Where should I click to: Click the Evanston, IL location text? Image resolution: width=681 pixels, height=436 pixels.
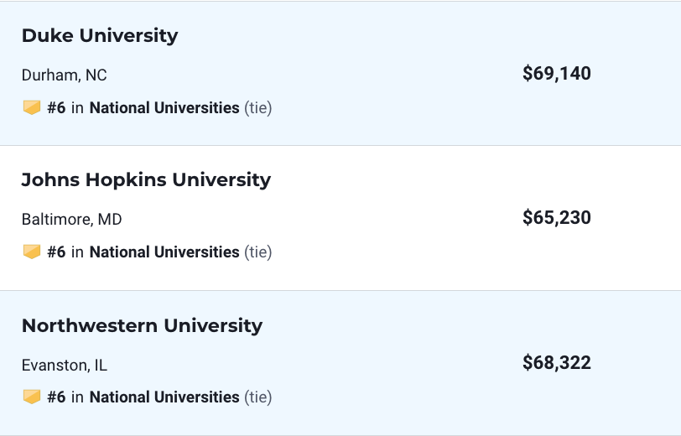65,366
